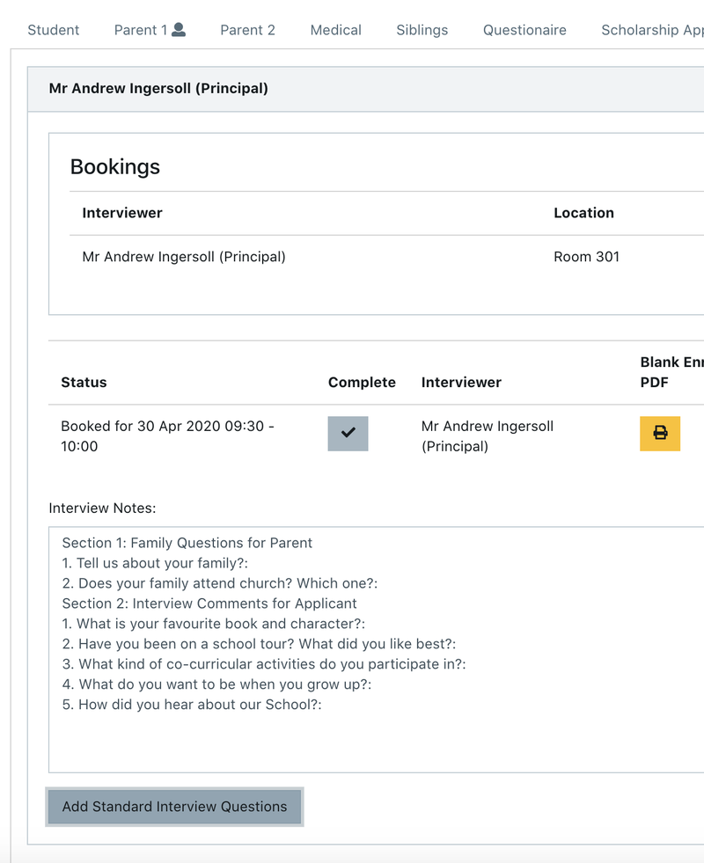Image resolution: width=704 pixels, height=863 pixels.
Task: Click the Interviewer column header in Bookings
Action: coord(122,213)
